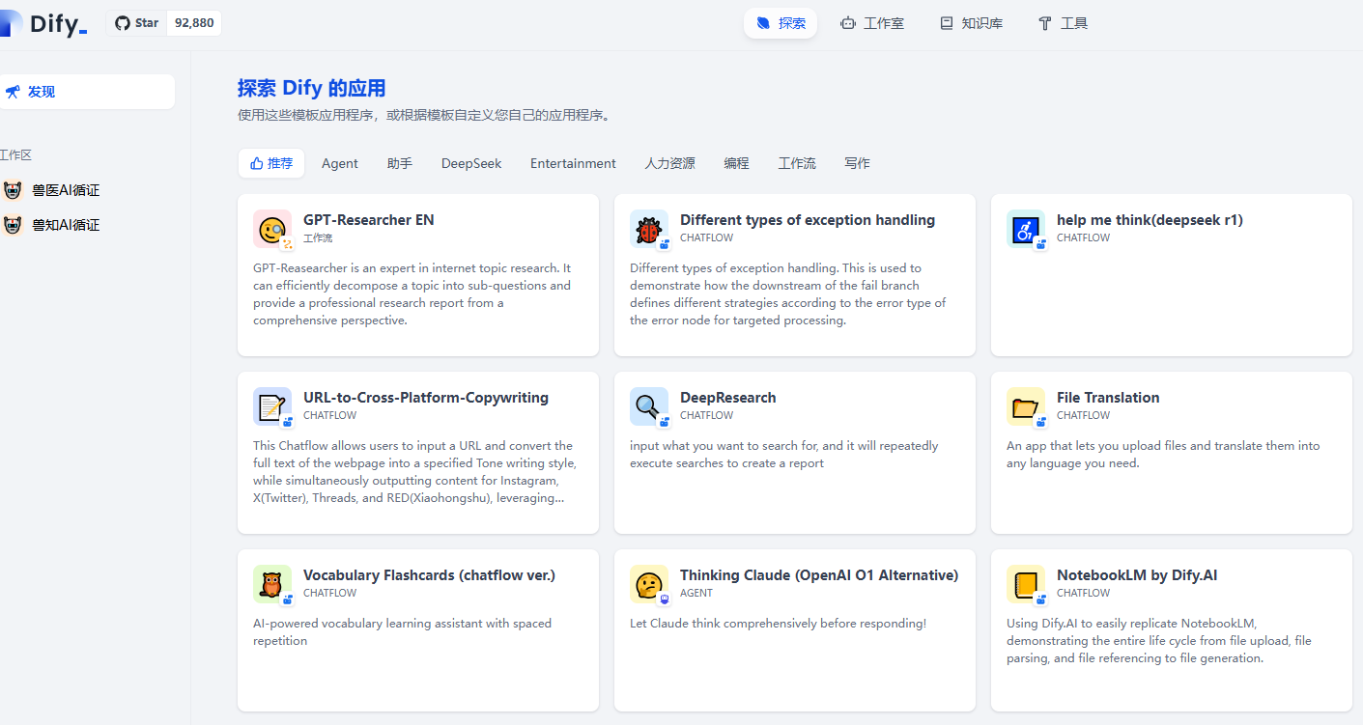Viewport: 1363px width, 725px height.
Task: Open NotebookLM by Dify.AI title
Action: (1137, 575)
